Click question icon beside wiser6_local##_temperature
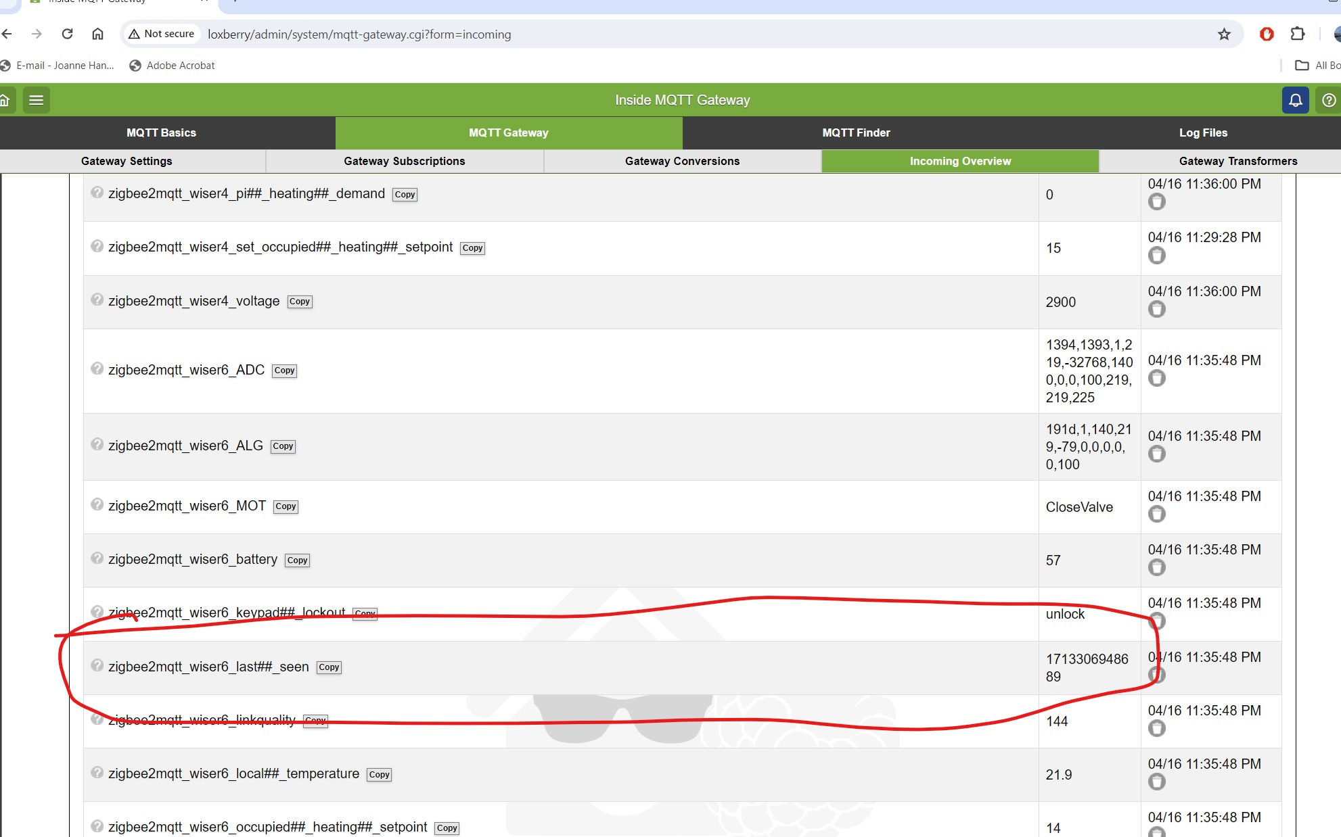1341x837 pixels. [97, 772]
